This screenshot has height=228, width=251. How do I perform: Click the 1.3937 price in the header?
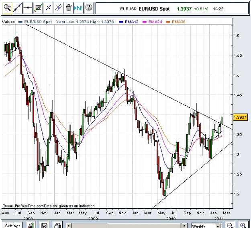[x=184, y=9]
